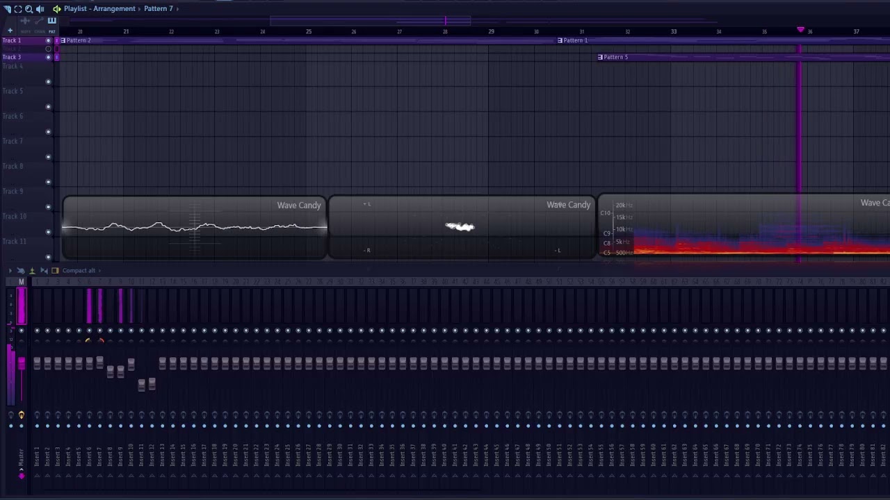Viewport: 890px width, 500px height.
Task: Toggle mute on Track 6
Action: 48,132
